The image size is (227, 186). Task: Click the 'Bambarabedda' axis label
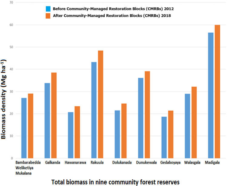[x=28, y=162]
